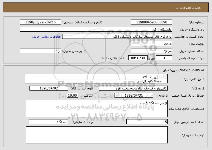The height and width of the screenshot is (150, 212).
Task: Click label تاریخ و ساعت اعلان عمومی
Action: pos(82,22)
